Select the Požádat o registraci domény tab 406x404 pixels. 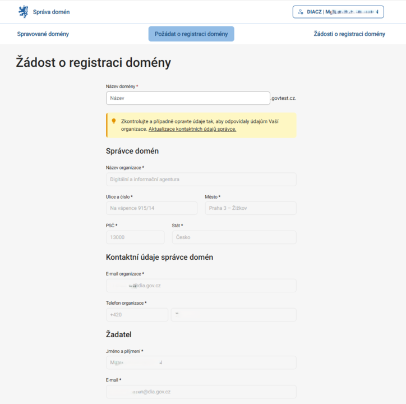pyautogui.click(x=191, y=34)
